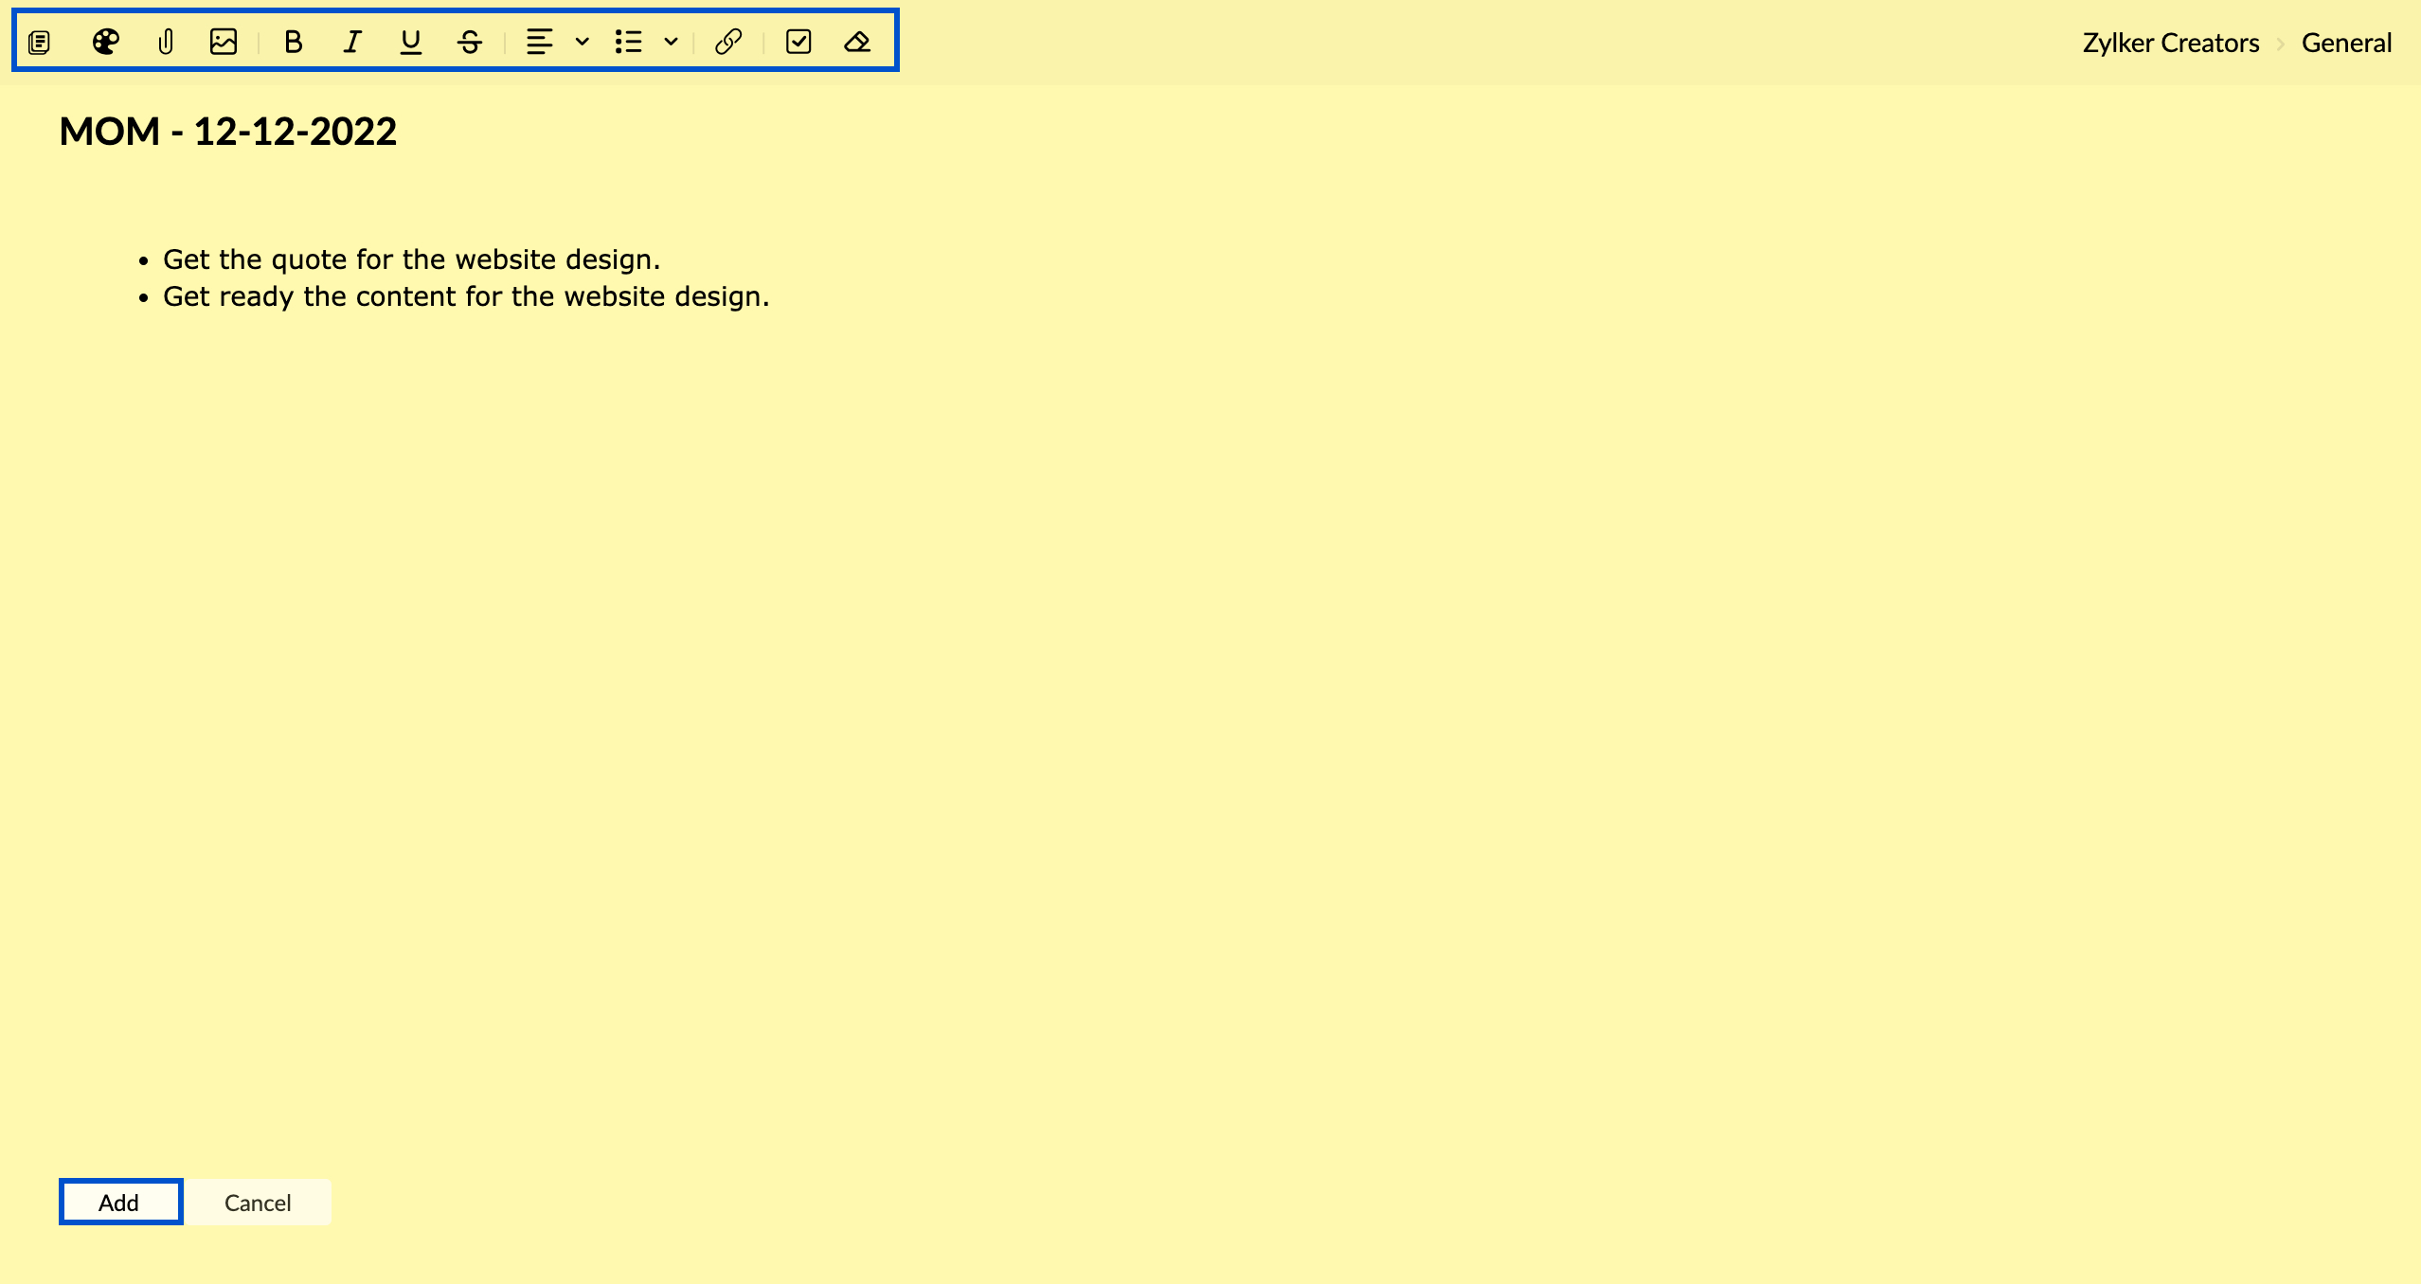Viewport: 2421px width, 1284px height.
Task: Apply strikethrough formatting
Action: tap(470, 42)
